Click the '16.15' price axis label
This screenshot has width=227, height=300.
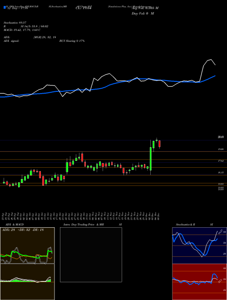tap(221, 173)
